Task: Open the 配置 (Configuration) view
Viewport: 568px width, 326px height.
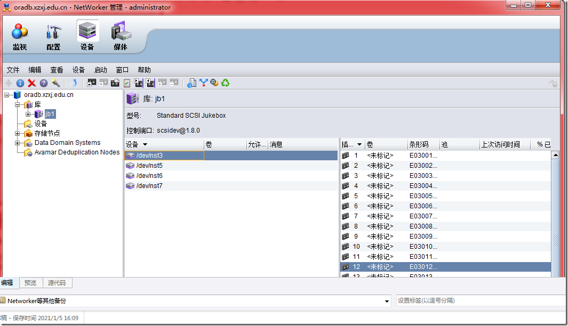Action: click(53, 36)
